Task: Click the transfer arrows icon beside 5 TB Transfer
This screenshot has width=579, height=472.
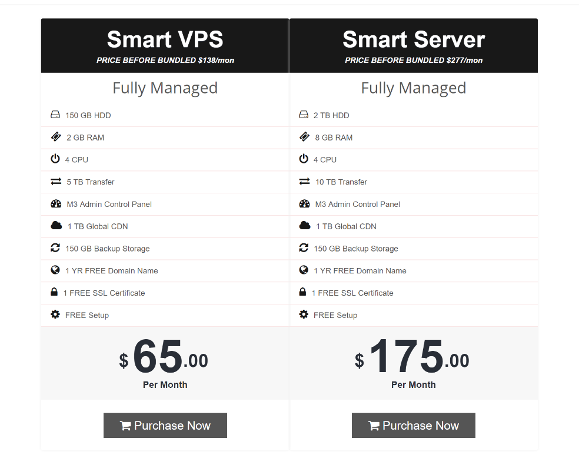Action: (55, 182)
